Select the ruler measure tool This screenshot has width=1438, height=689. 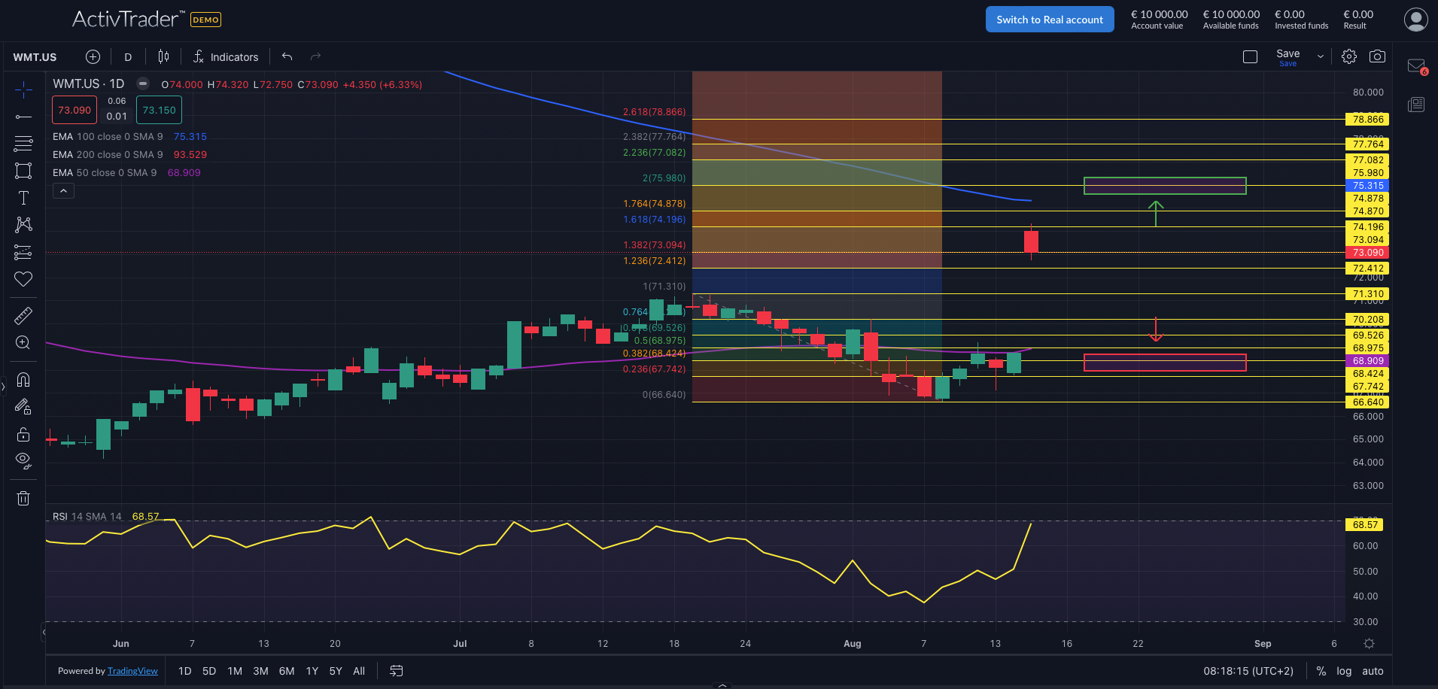click(x=23, y=315)
